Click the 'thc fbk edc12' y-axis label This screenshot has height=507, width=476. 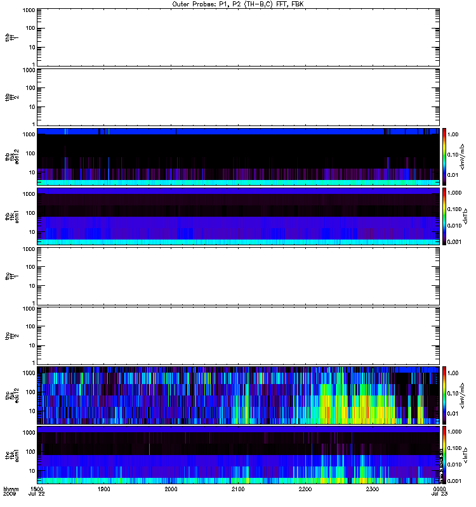tap(12, 395)
